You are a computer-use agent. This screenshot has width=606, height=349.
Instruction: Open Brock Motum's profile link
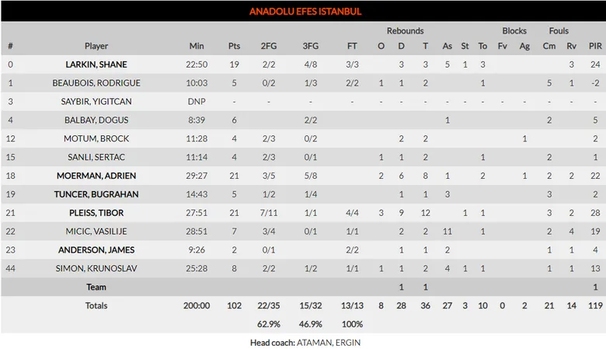96,138
